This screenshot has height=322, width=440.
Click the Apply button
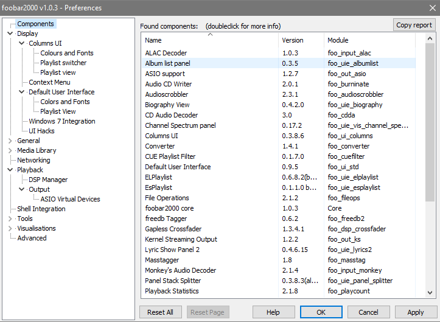[x=415, y=312]
